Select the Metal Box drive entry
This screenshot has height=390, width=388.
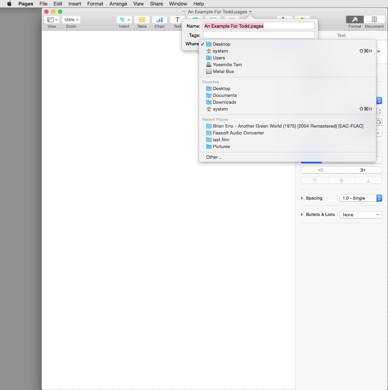287,71
